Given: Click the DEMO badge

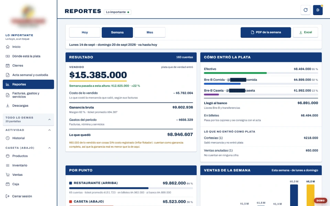Looking at the screenshot, I should point(320,201).
